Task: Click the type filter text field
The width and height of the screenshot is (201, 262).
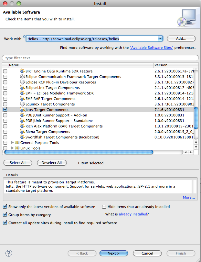Action: point(100,58)
